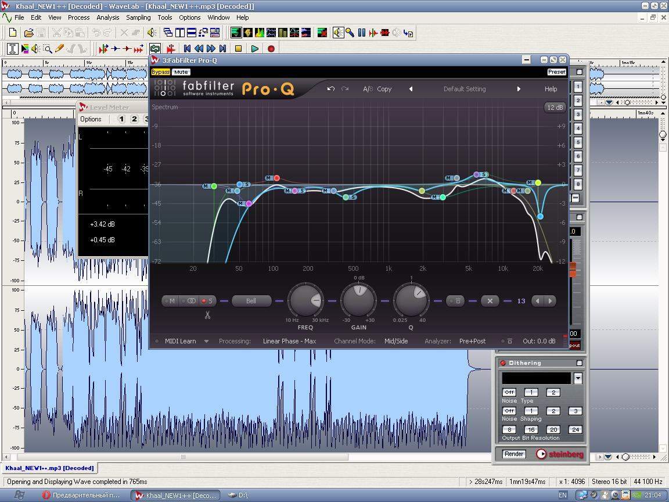Switch to the Khaal_NEW1++.mp3 [Decoded] tab

pyautogui.click(x=49, y=468)
